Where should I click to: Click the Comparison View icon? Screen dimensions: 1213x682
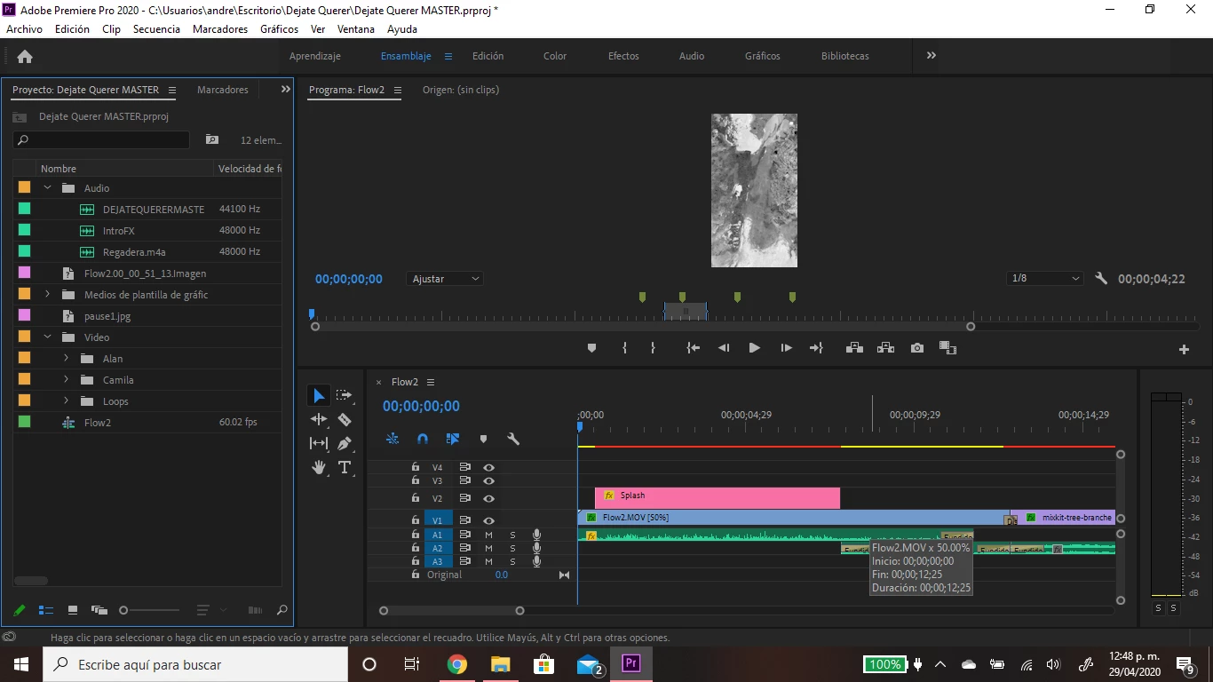point(947,348)
